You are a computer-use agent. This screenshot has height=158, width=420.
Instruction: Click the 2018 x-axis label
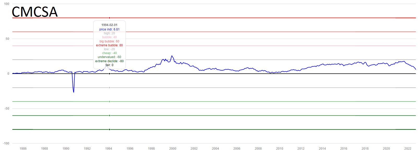click(x=365, y=149)
